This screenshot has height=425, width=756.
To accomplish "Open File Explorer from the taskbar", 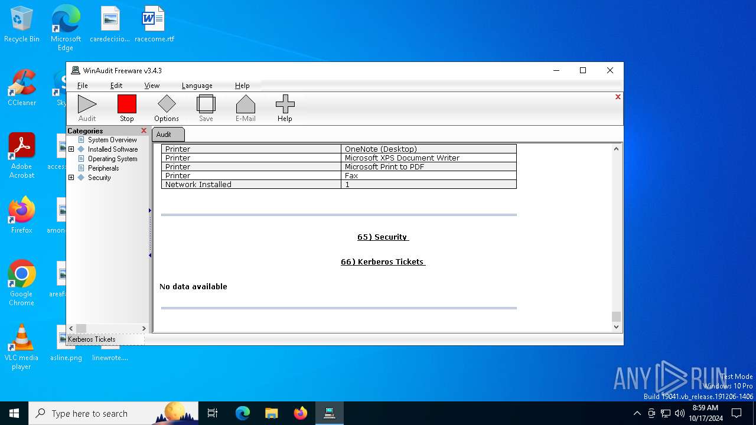I will click(271, 413).
